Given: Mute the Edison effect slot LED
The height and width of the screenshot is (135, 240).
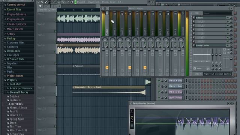Looking at the screenshot, I should [228, 18].
